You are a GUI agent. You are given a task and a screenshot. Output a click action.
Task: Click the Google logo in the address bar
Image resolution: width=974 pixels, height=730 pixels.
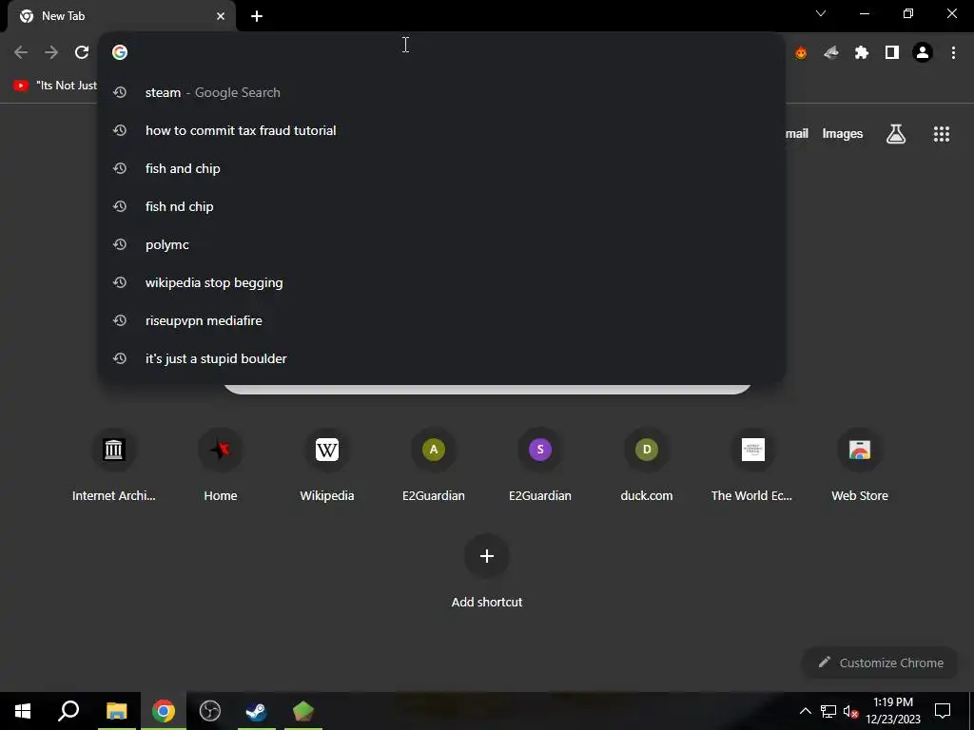[x=120, y=53]
